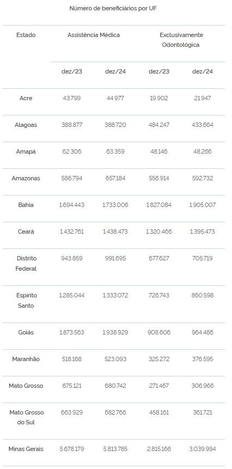Click the Minas Gerais state name
Screen dimensions: 232x469
(x=26, y=449)
